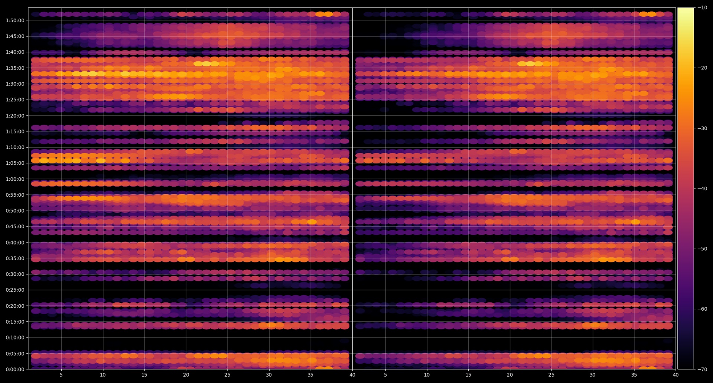The height and width of the screenshot is (383, 713).
Task: Click the y-axis tick 0:30:00
Action: [15, 274]
